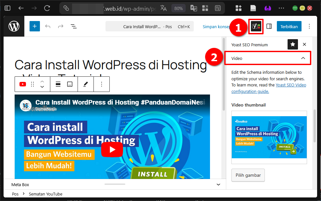The height and width of the screenshot is (201, 321).
Task: Click the blue block inserter plus icon
Action: click(x=34, y=26)
